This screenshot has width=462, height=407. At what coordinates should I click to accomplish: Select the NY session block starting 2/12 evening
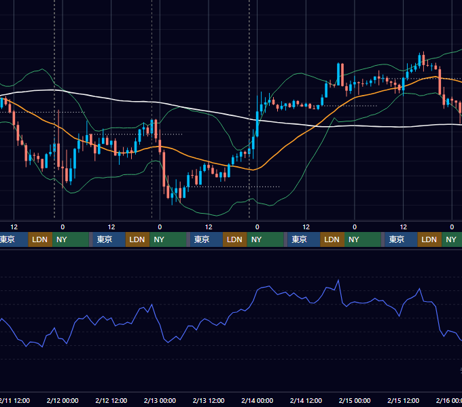point(168,239)
